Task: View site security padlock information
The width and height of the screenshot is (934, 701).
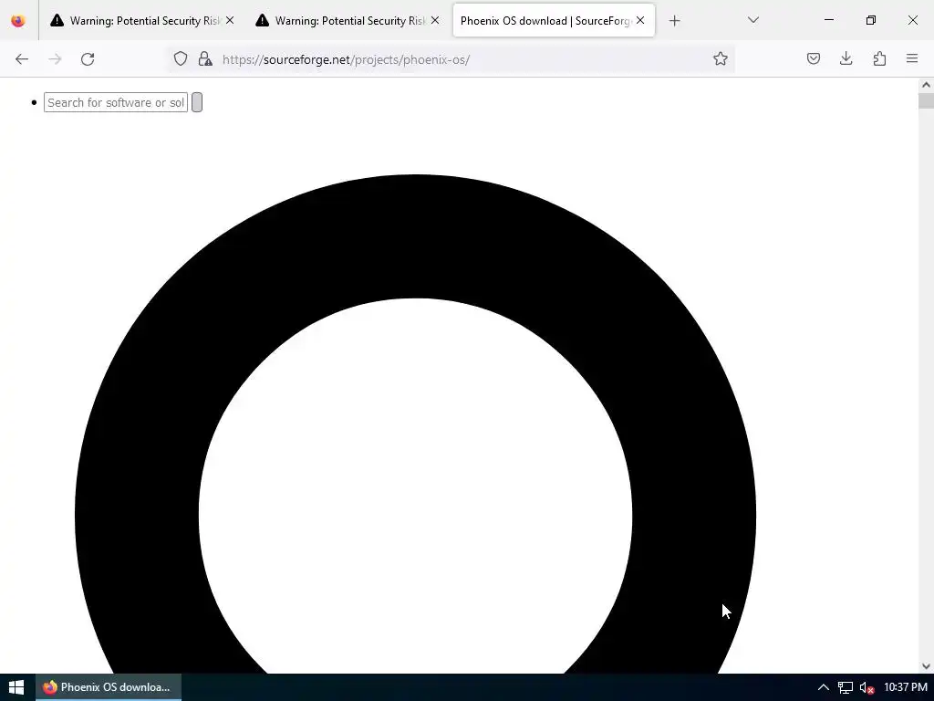Action: pyautogui.click(x=205, y=58)
